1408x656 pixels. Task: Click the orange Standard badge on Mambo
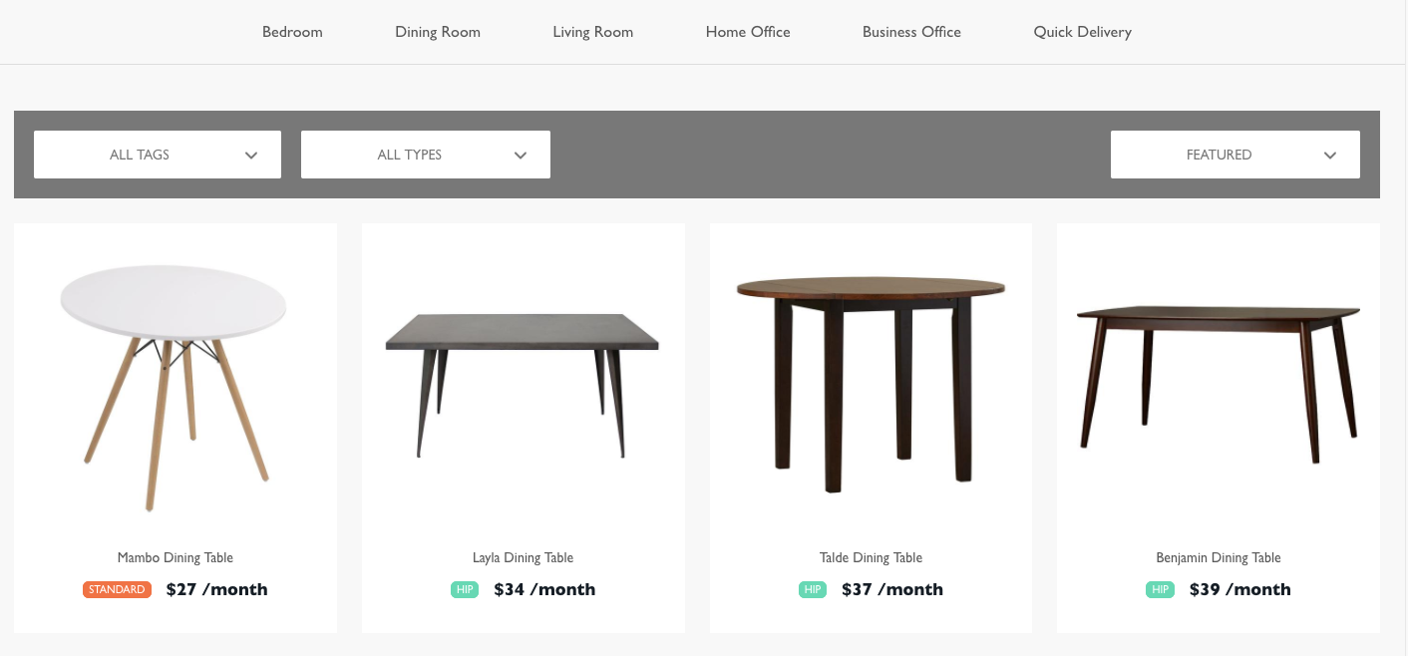click(x=117, y=589)
